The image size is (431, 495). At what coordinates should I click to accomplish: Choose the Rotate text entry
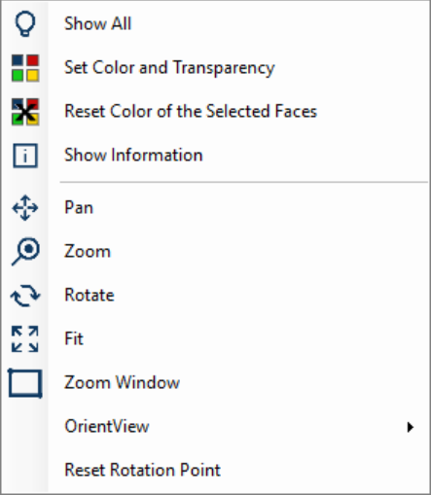tap(90, 296)
